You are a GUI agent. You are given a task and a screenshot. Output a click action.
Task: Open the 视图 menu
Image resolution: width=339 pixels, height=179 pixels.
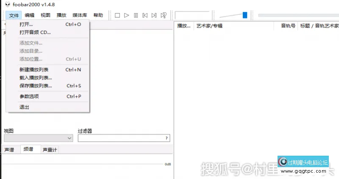tap(45, 15)
